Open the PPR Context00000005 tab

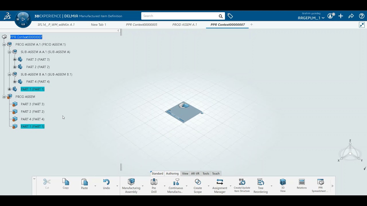(x=142, y=25)
